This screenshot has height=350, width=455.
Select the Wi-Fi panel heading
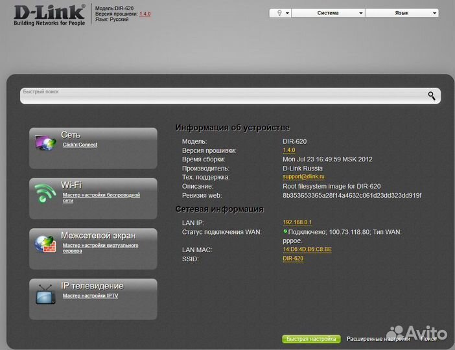(x=71, y=185)
